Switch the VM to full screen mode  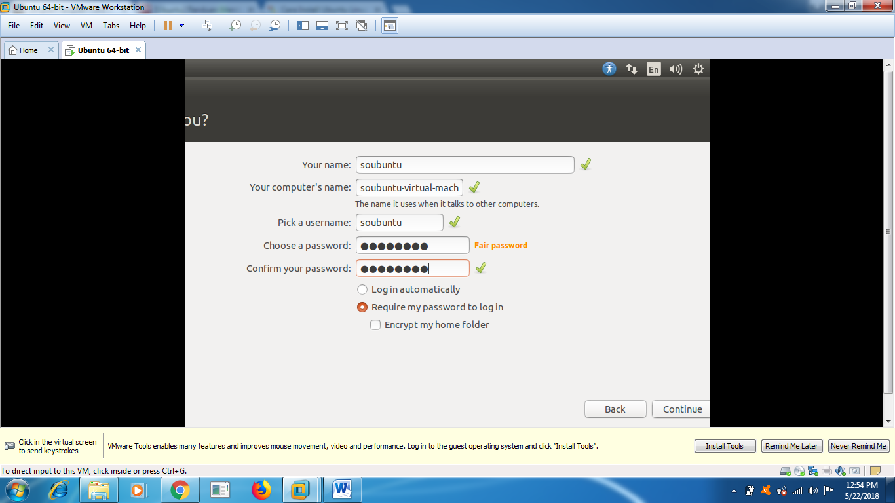[341, 26]
